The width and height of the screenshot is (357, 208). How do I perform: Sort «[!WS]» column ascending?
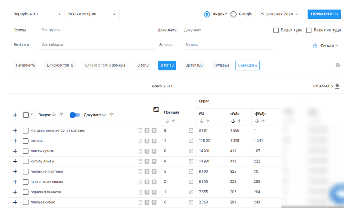[x=263, y=121]
